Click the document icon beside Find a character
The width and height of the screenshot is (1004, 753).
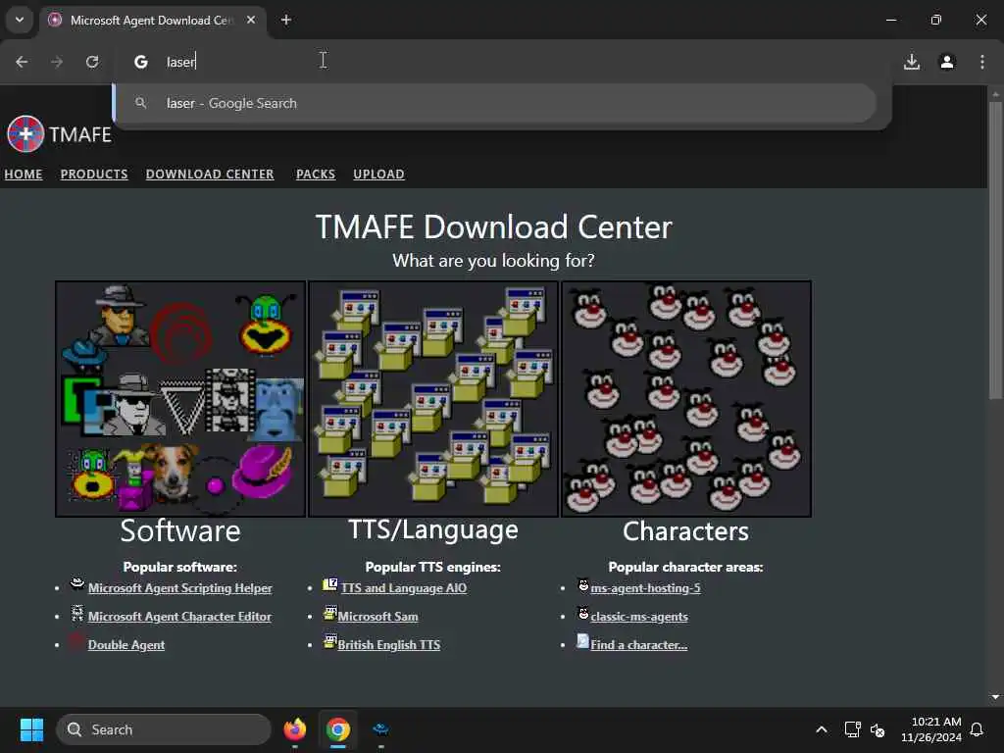coord(582,641)
